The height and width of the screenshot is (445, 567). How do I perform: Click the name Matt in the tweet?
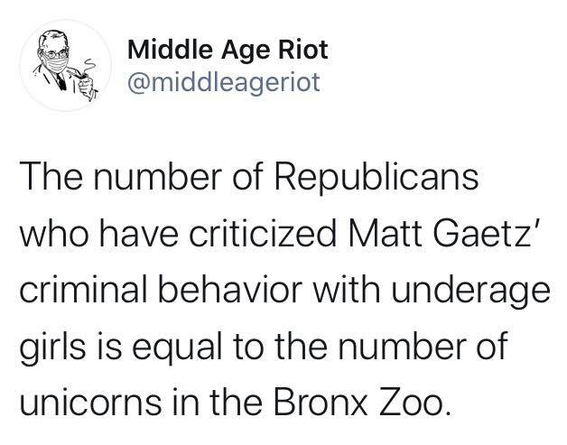386,234
